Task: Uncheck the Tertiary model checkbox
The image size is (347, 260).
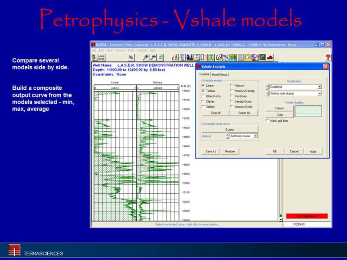Action: coord(203,91)
